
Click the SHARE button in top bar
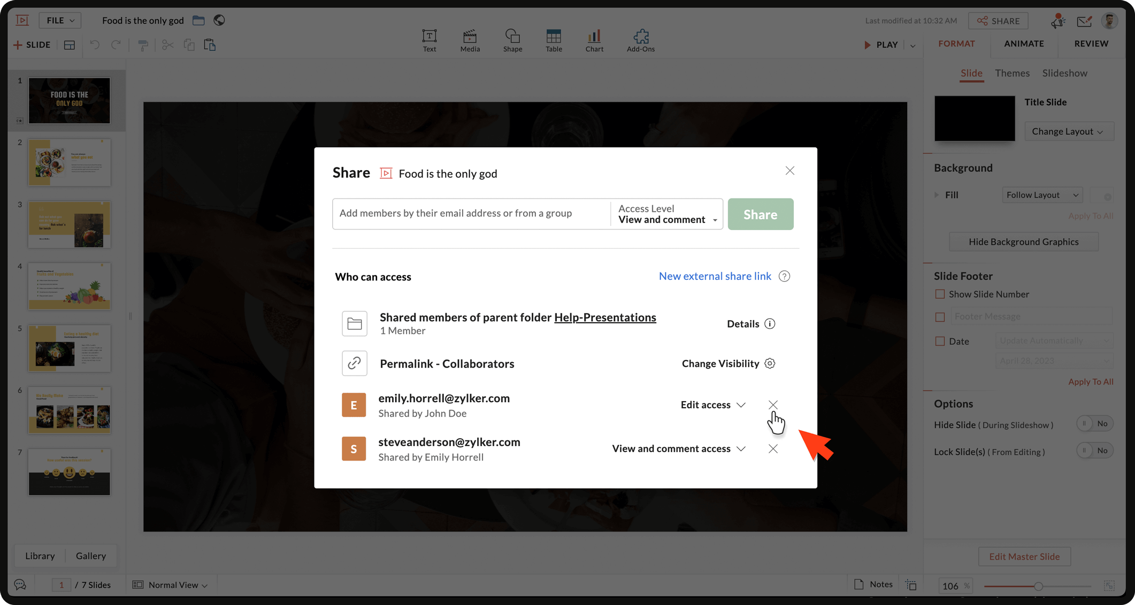tap(998, 21)
